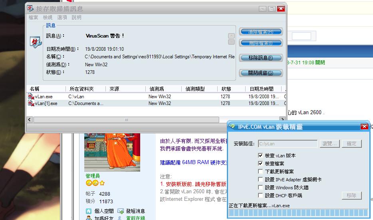This screenshot has width=373, height=220.
Task: Click the forum avatar image above 管理員
Action: coord(112,152)
